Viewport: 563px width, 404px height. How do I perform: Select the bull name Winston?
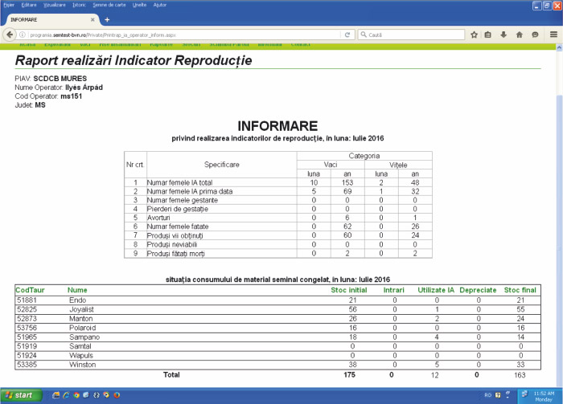coord(83,365)
